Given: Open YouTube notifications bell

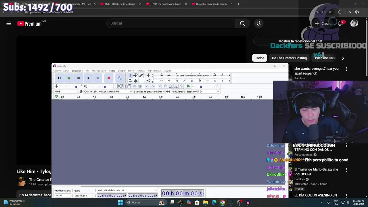Looking at the screenshot, I should 340,24.
